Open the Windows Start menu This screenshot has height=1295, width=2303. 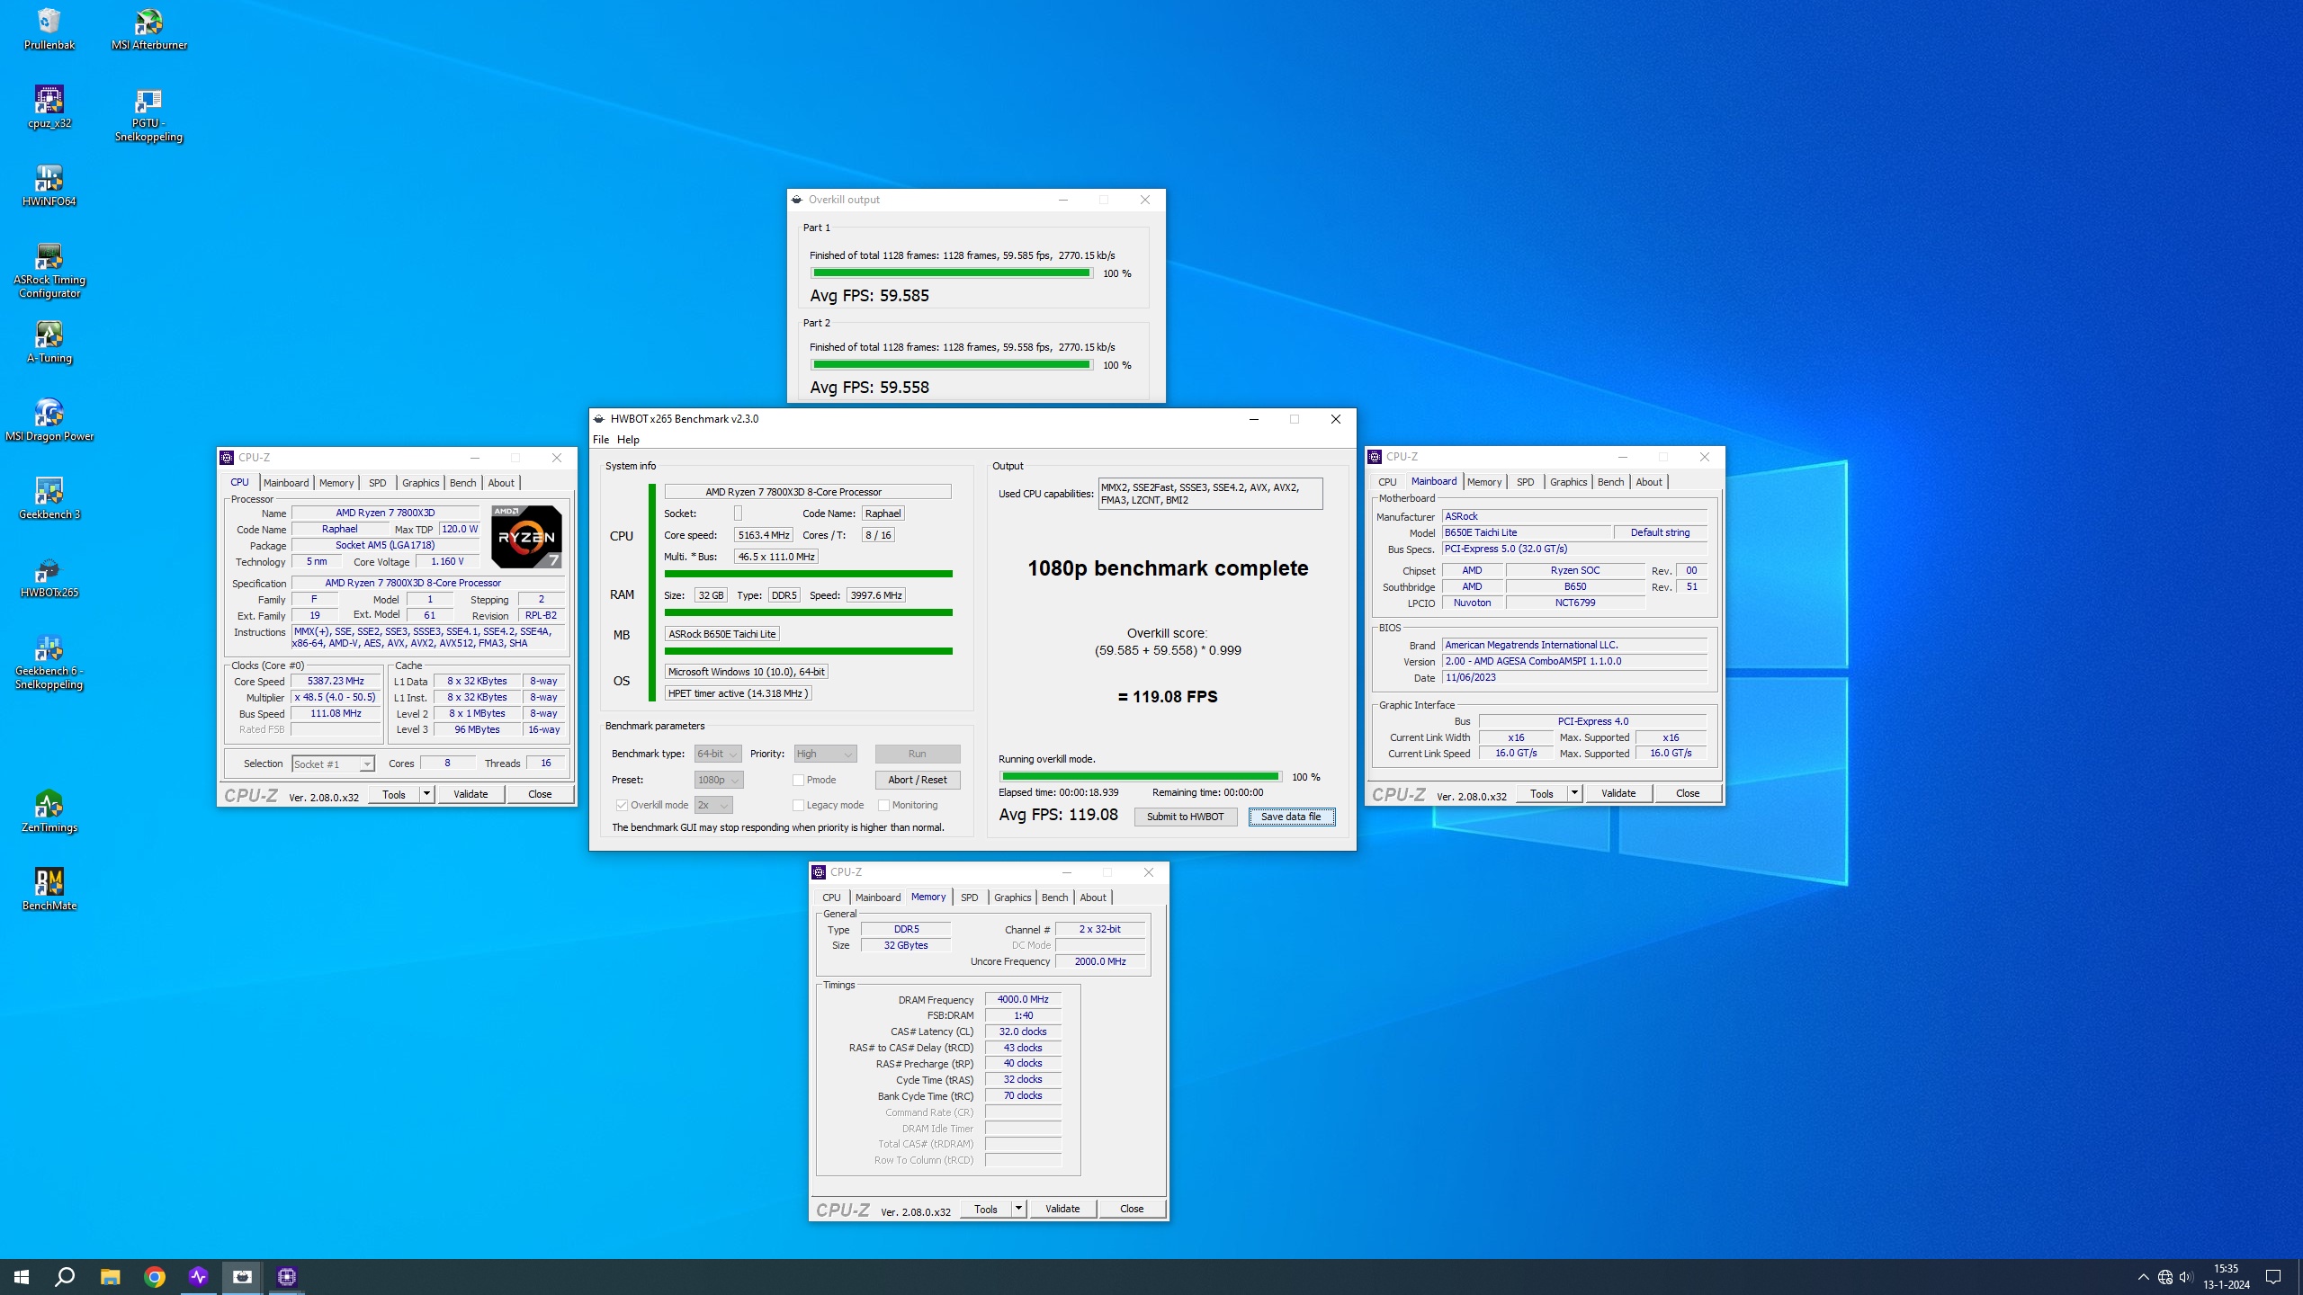[22, 1277]
